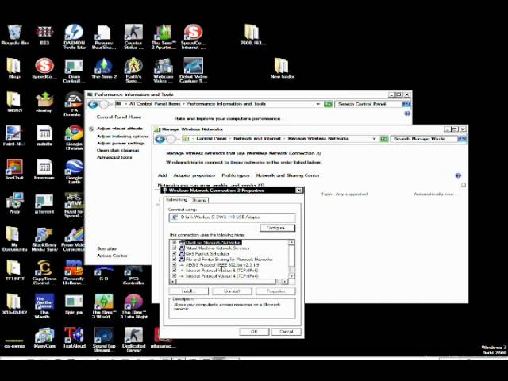
Task: Select Adapter properties in the command bar
Action: pyautogui.click(x=194, y=175)
